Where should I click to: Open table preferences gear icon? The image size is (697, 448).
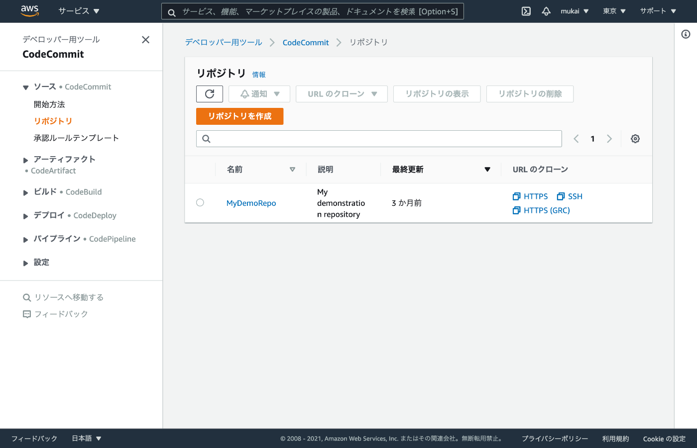click(x=635, y=139)
